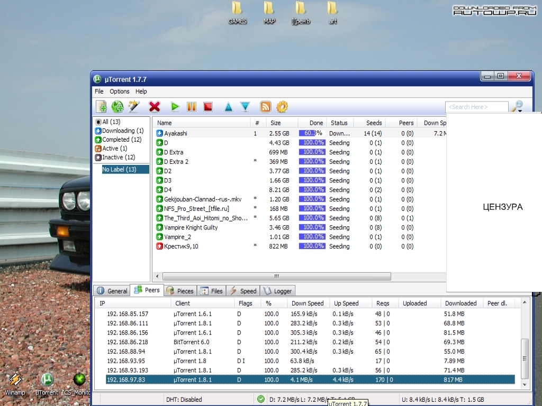542x406 pixels.
Task: Select Vampire_2 torrent row
Action: point(300,237)
